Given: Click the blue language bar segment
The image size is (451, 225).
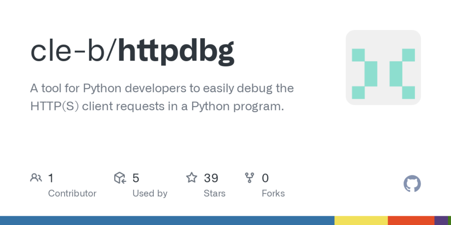Looking at the screenshot, I should pos(167,221).
